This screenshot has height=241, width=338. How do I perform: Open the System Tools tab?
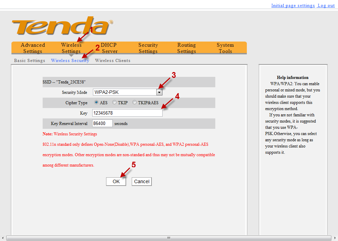point(225,48)
